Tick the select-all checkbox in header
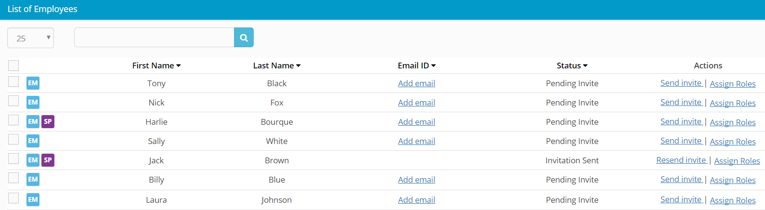Screen dimensions: 765x210 pos(13,66)
